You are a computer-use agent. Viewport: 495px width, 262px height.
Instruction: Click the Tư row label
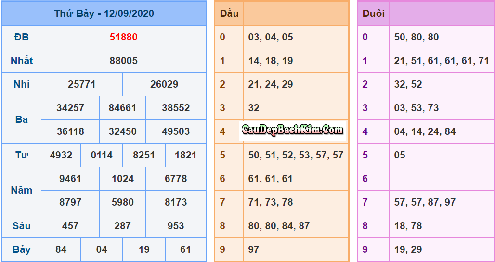pos(22,155)
